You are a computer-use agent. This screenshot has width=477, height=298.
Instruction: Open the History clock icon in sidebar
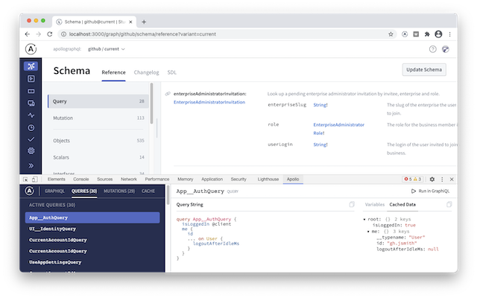[31, 127]
